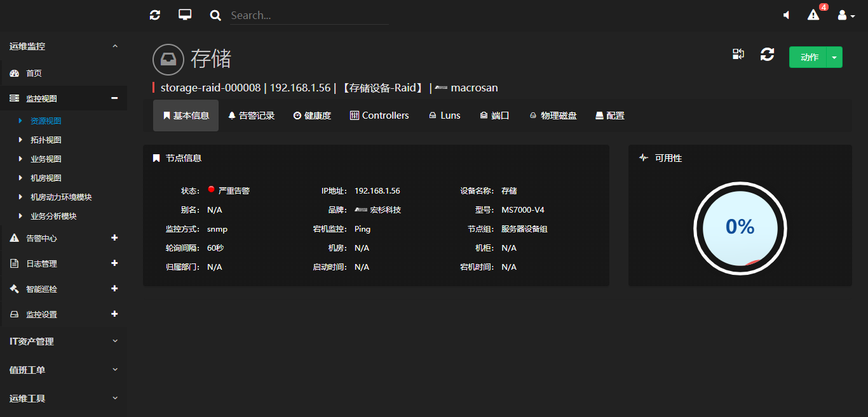Open the 健康度 tab
This screenshot has height=417, width=868.
[x=312, y=116]
